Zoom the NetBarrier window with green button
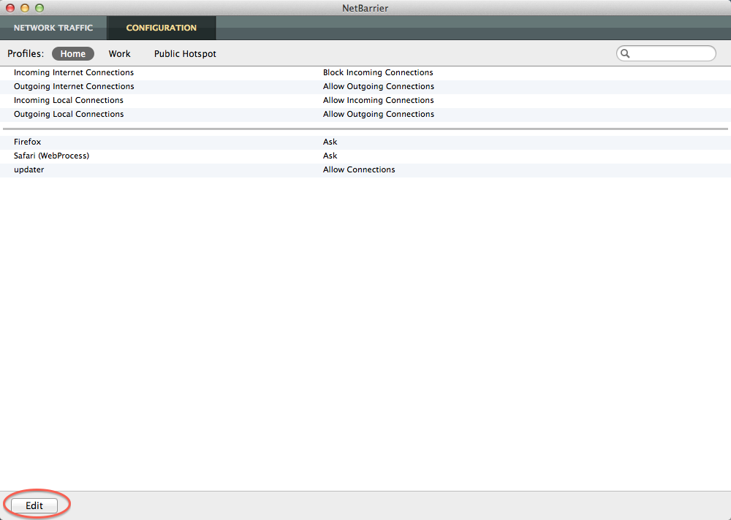The image size is (731, 520). [x=39, y=8]
